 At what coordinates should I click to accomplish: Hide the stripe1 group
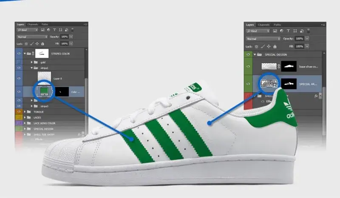[19, 68]
